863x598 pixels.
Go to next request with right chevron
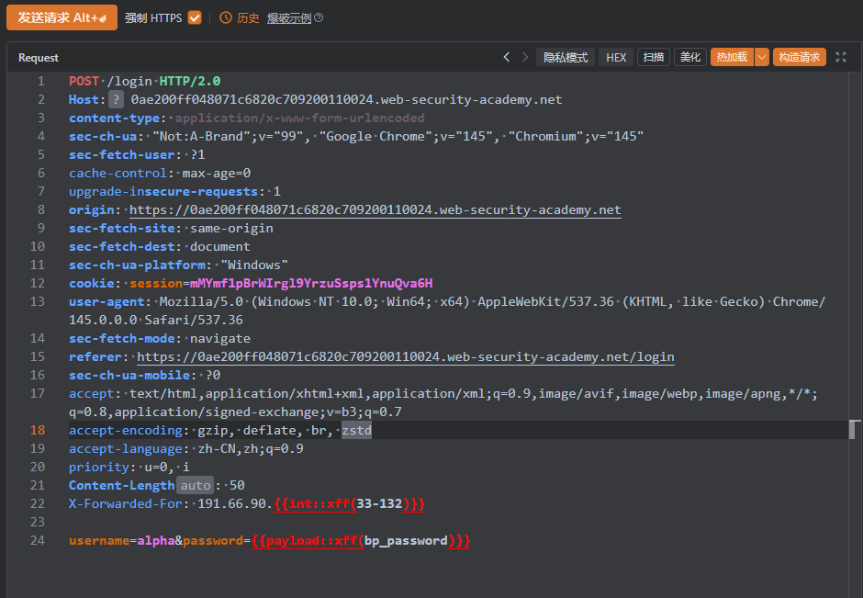[x=525, y=57]
